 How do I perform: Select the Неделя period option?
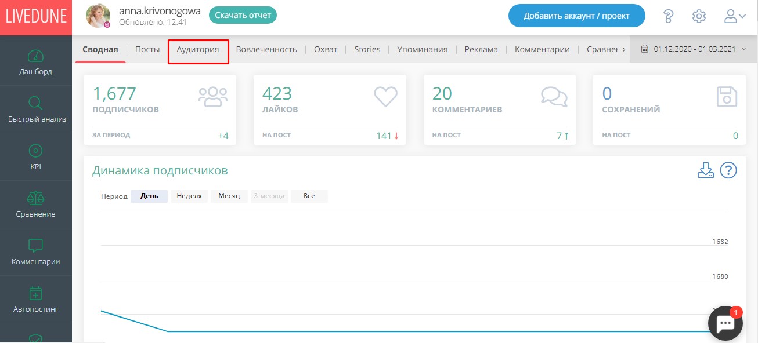pos(189,196)
